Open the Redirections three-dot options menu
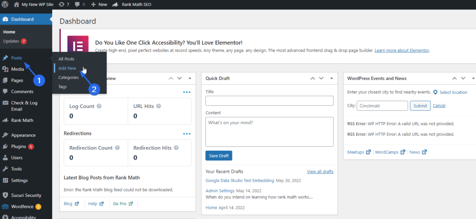Image resolution: width=476 pixels, height=219 pixels. click(x=187, y=134)
